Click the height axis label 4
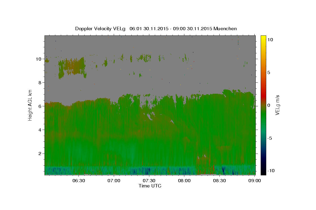316x210 pixels. 40,130
